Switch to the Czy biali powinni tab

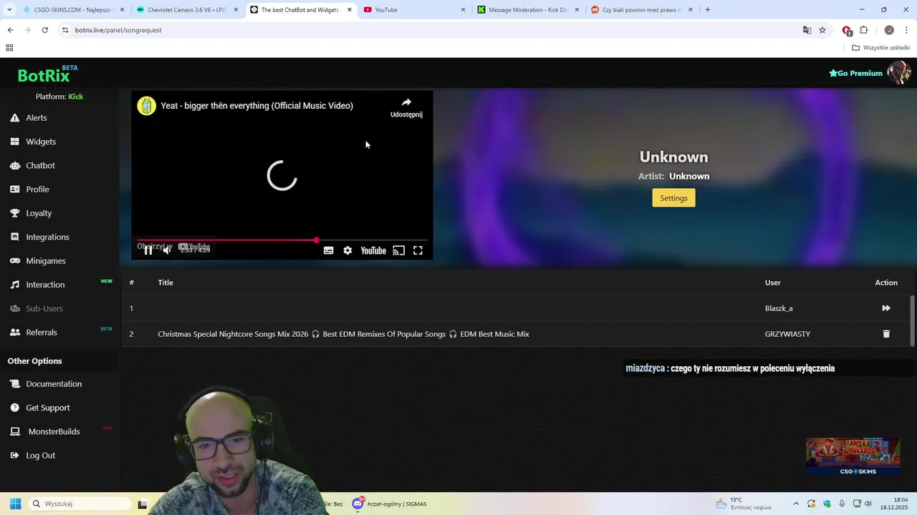pyautogui.click(x=641, y=10)
